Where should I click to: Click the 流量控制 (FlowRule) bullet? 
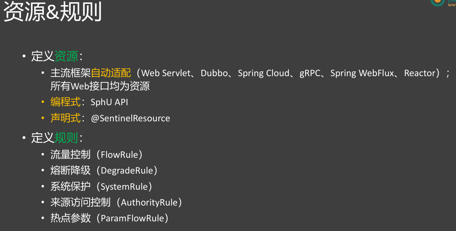click(x=96, y=155)
